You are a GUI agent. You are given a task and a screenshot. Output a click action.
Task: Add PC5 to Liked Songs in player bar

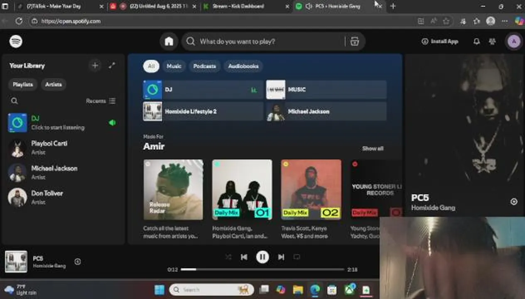[78, 262]
